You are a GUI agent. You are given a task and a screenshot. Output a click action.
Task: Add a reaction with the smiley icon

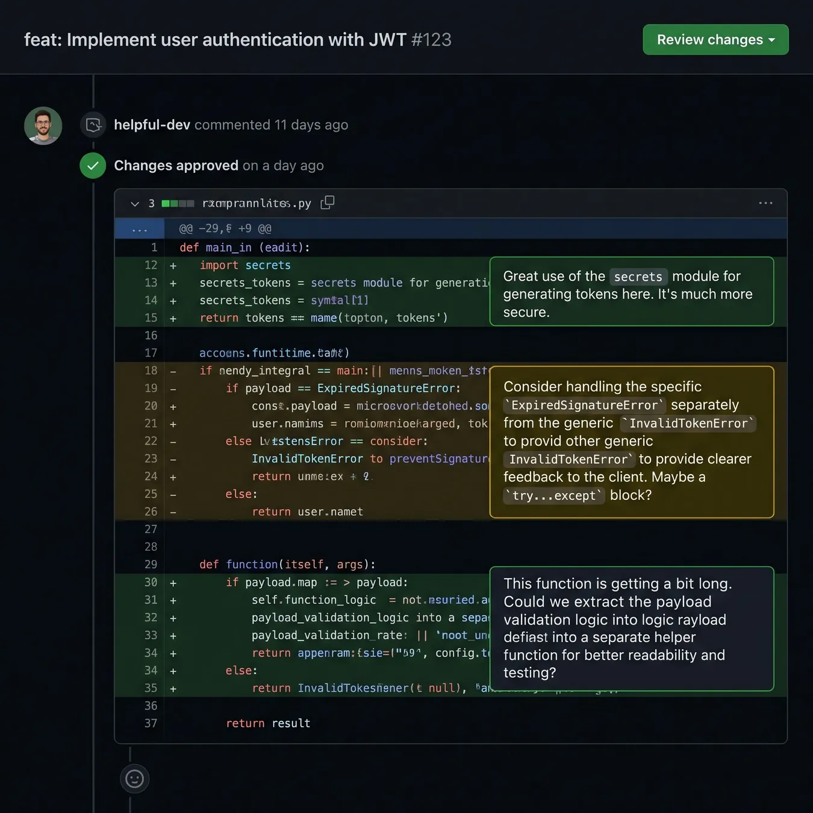tap(134, 779)
